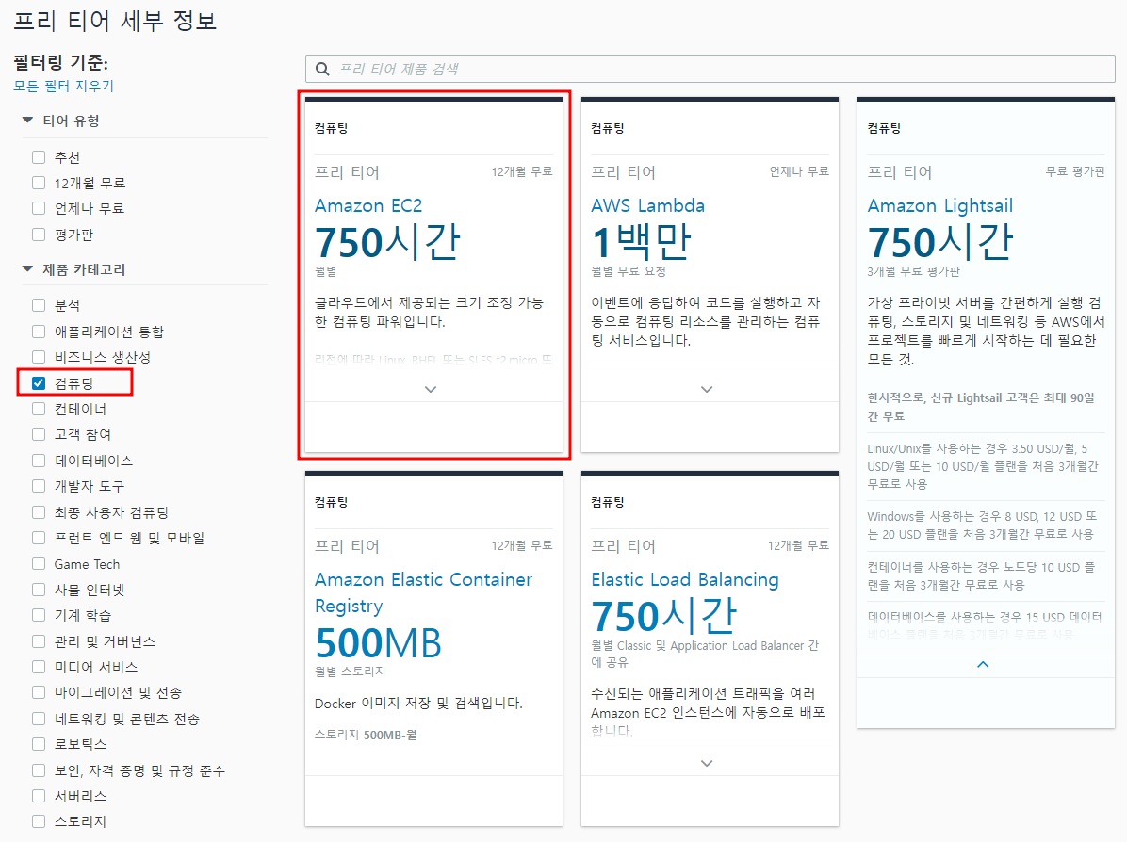Check the 비즈니스 생산성 checkbox
This screenshot has width=1127, height=842.
coord(39,357)
